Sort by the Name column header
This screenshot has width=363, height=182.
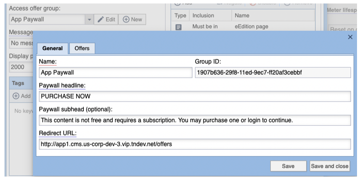[x=273, y=15]
